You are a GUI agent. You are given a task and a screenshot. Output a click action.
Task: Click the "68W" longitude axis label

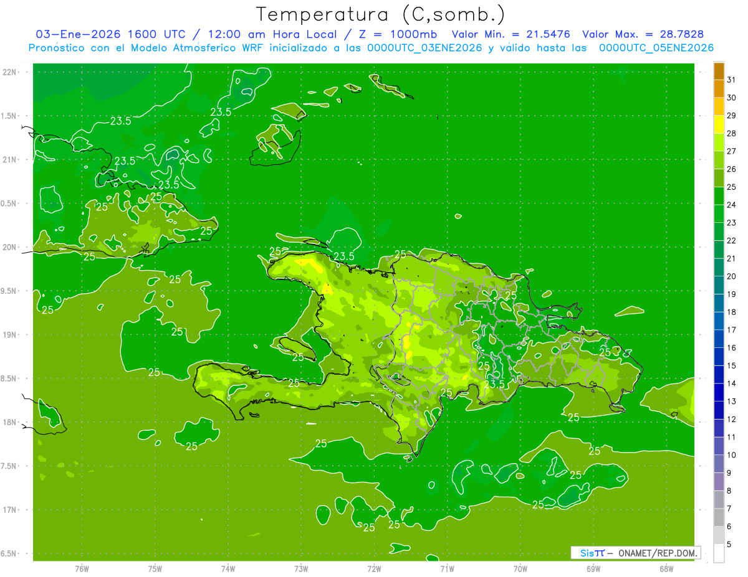tap(666, 568)
